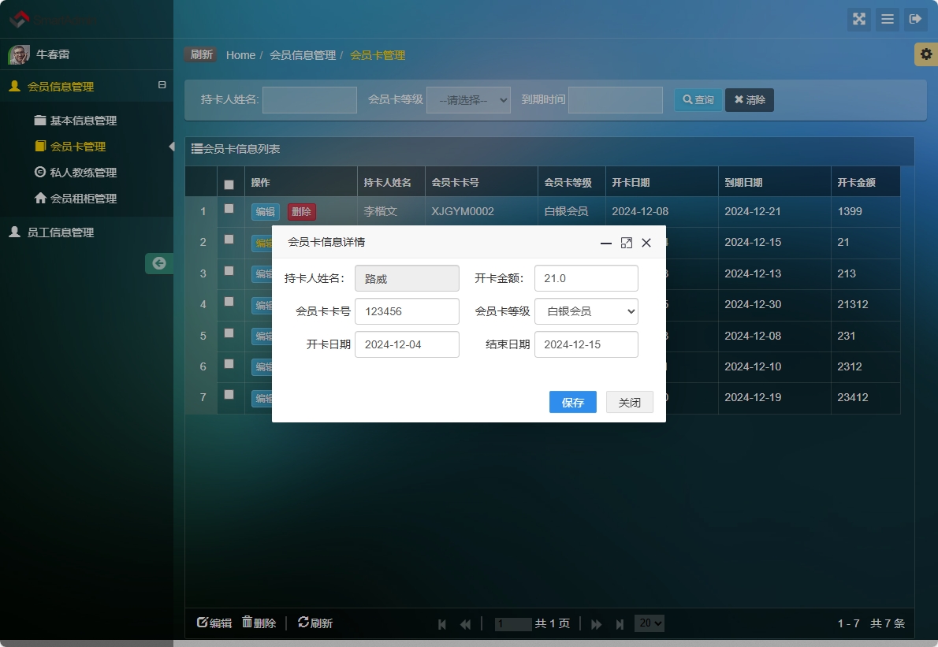Open the settings gear icon

click(x=928, y=54)
